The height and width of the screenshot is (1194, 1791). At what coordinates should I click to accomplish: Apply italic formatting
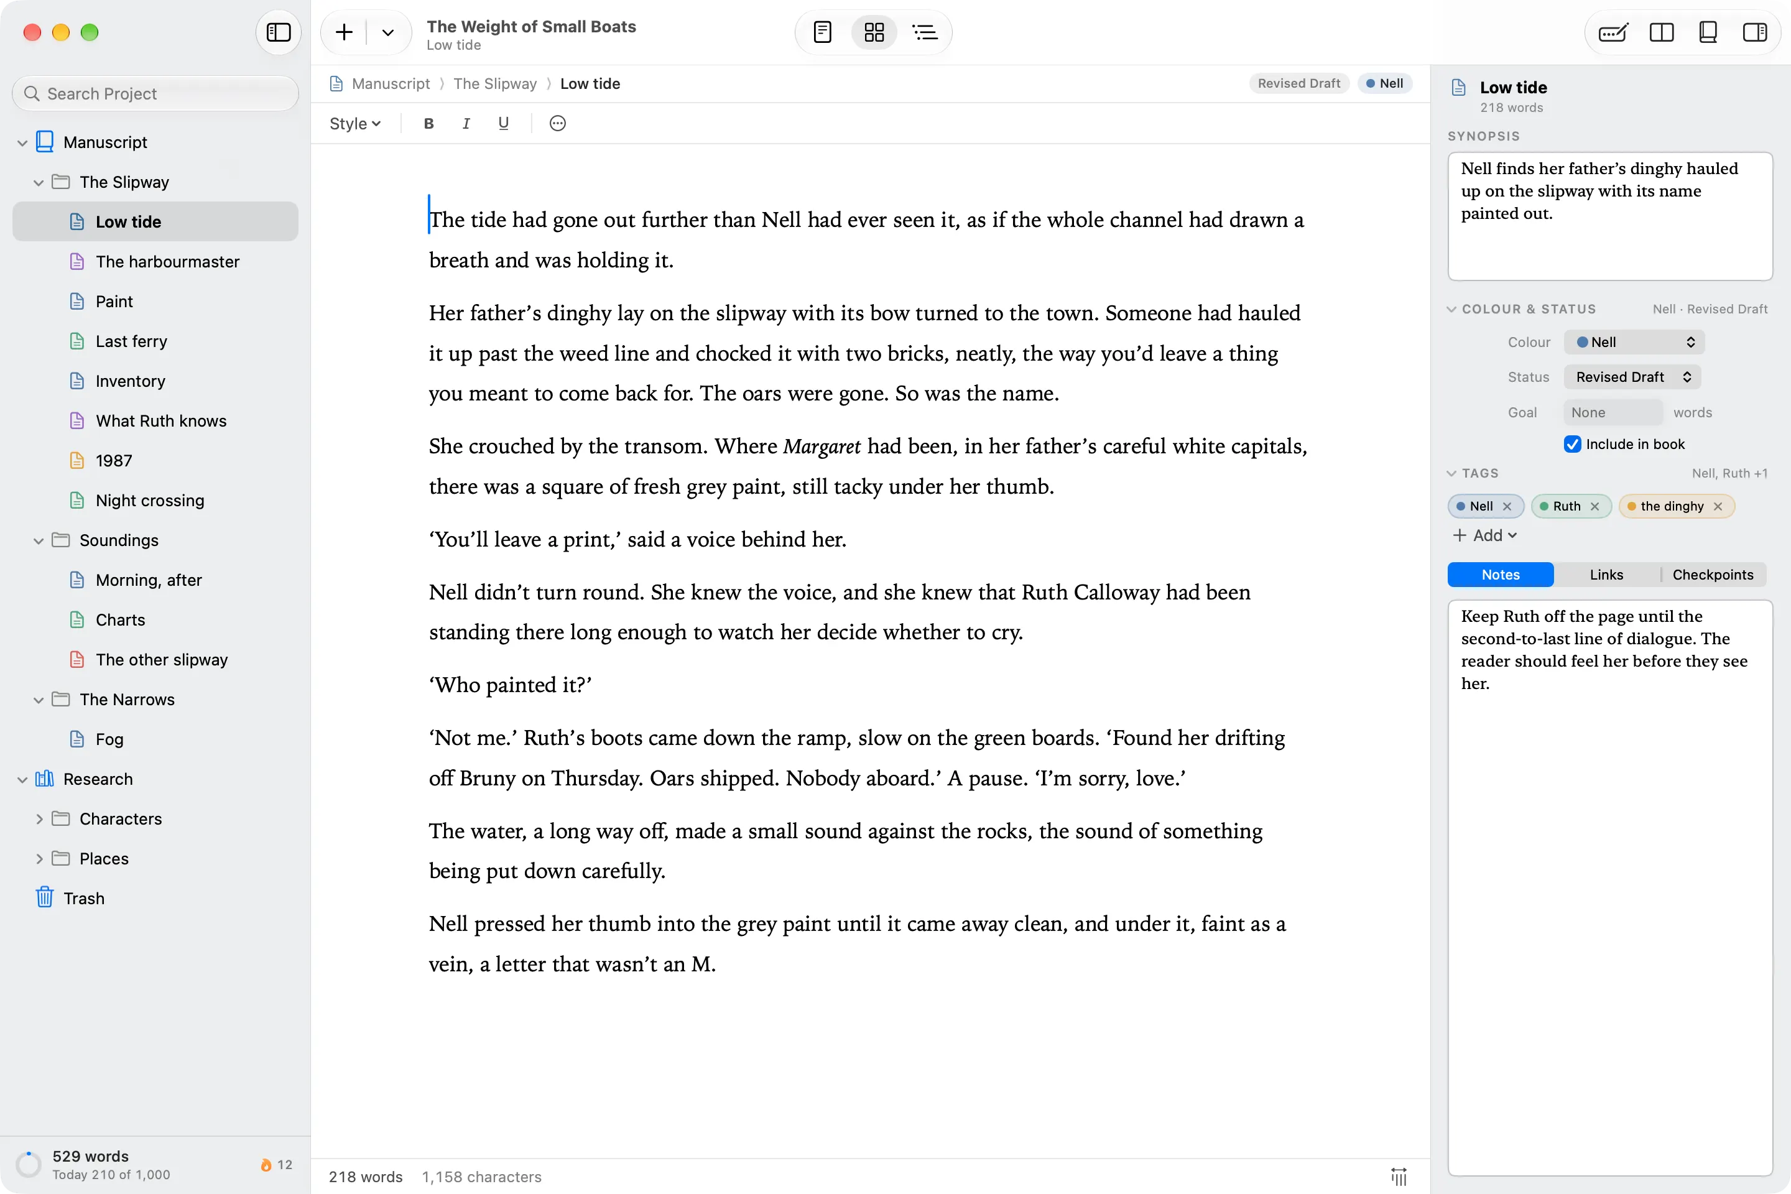pyautogui.click(x=466, y=123)
